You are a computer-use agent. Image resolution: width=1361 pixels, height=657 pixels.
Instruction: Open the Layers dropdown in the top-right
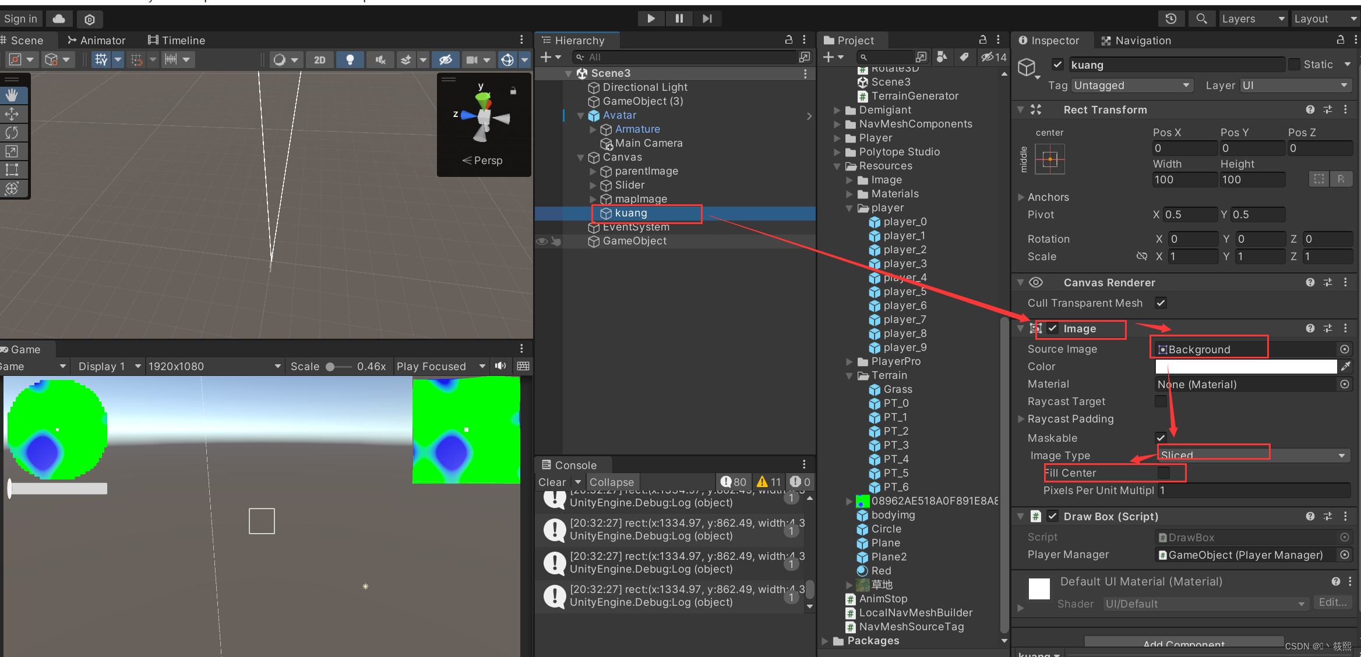[x=1253, y=18]
